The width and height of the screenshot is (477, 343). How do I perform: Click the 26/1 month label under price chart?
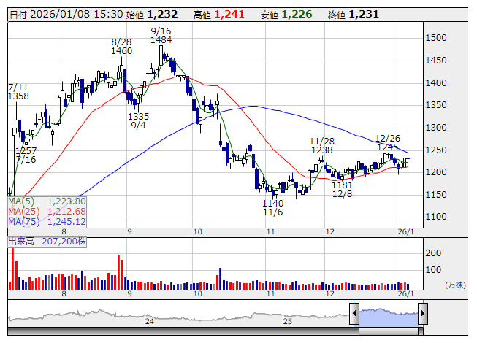click(406, 232)
